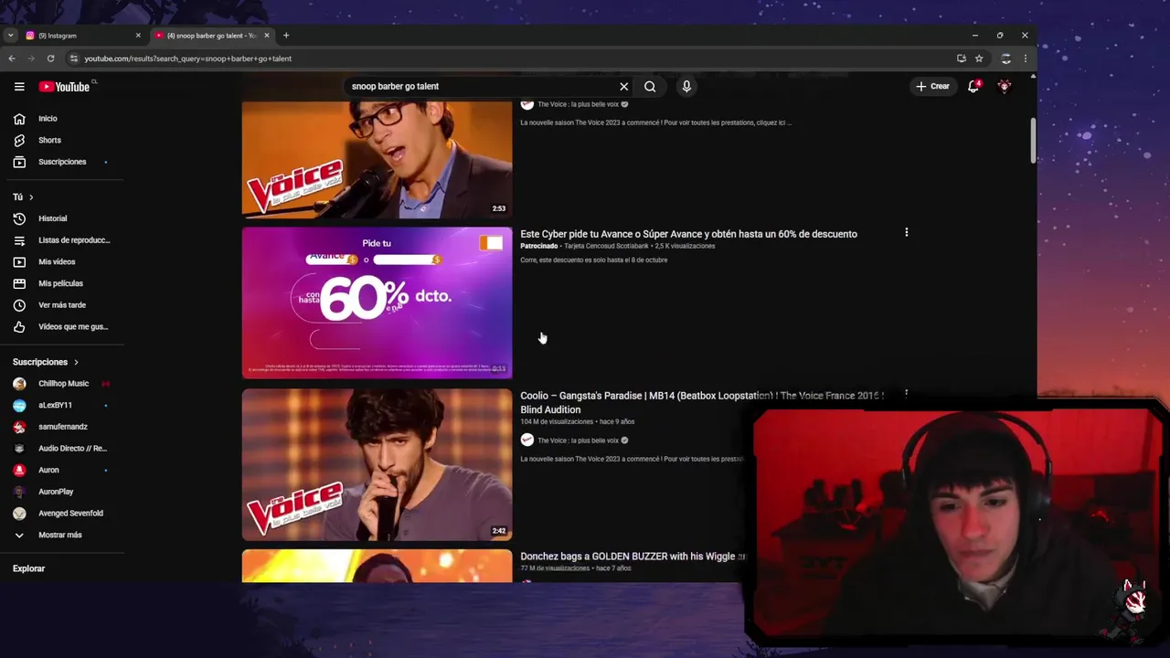The image size is (1170, 658).
Task: Open the notifications bell
Action: coord(973,86)
